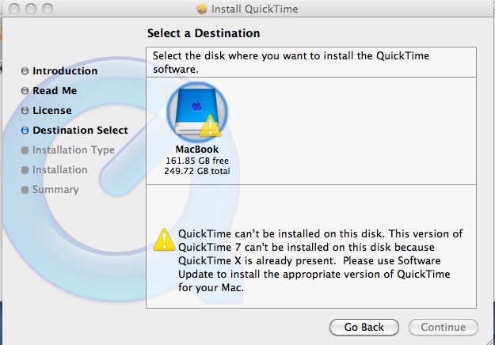Go Back to the previous installer step
The height and width of the screenshot is (345, 495).
coord(364,327)
